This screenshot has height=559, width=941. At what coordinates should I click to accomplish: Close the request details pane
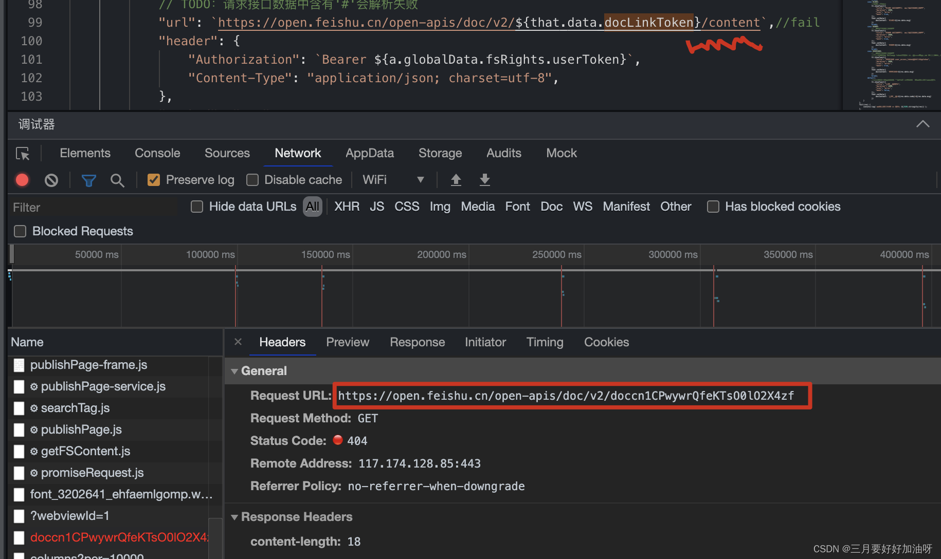(x=238, y=342)
